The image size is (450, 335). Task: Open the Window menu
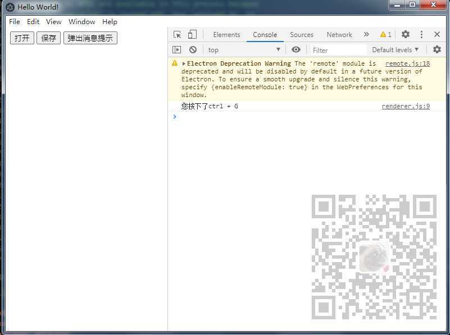pos(82,22)
